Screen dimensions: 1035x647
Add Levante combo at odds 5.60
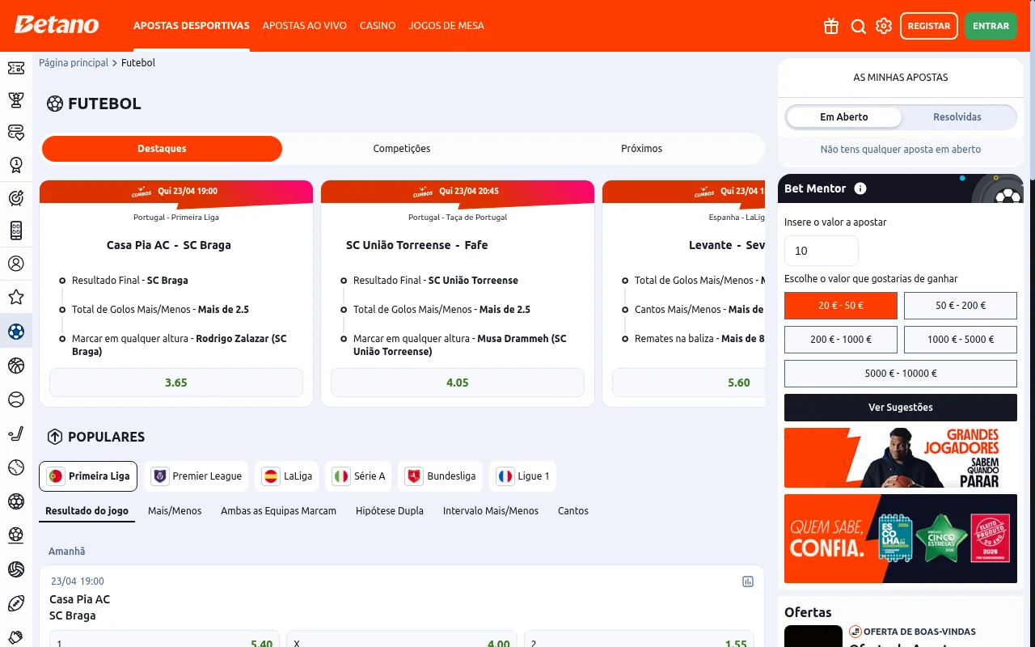688,383
